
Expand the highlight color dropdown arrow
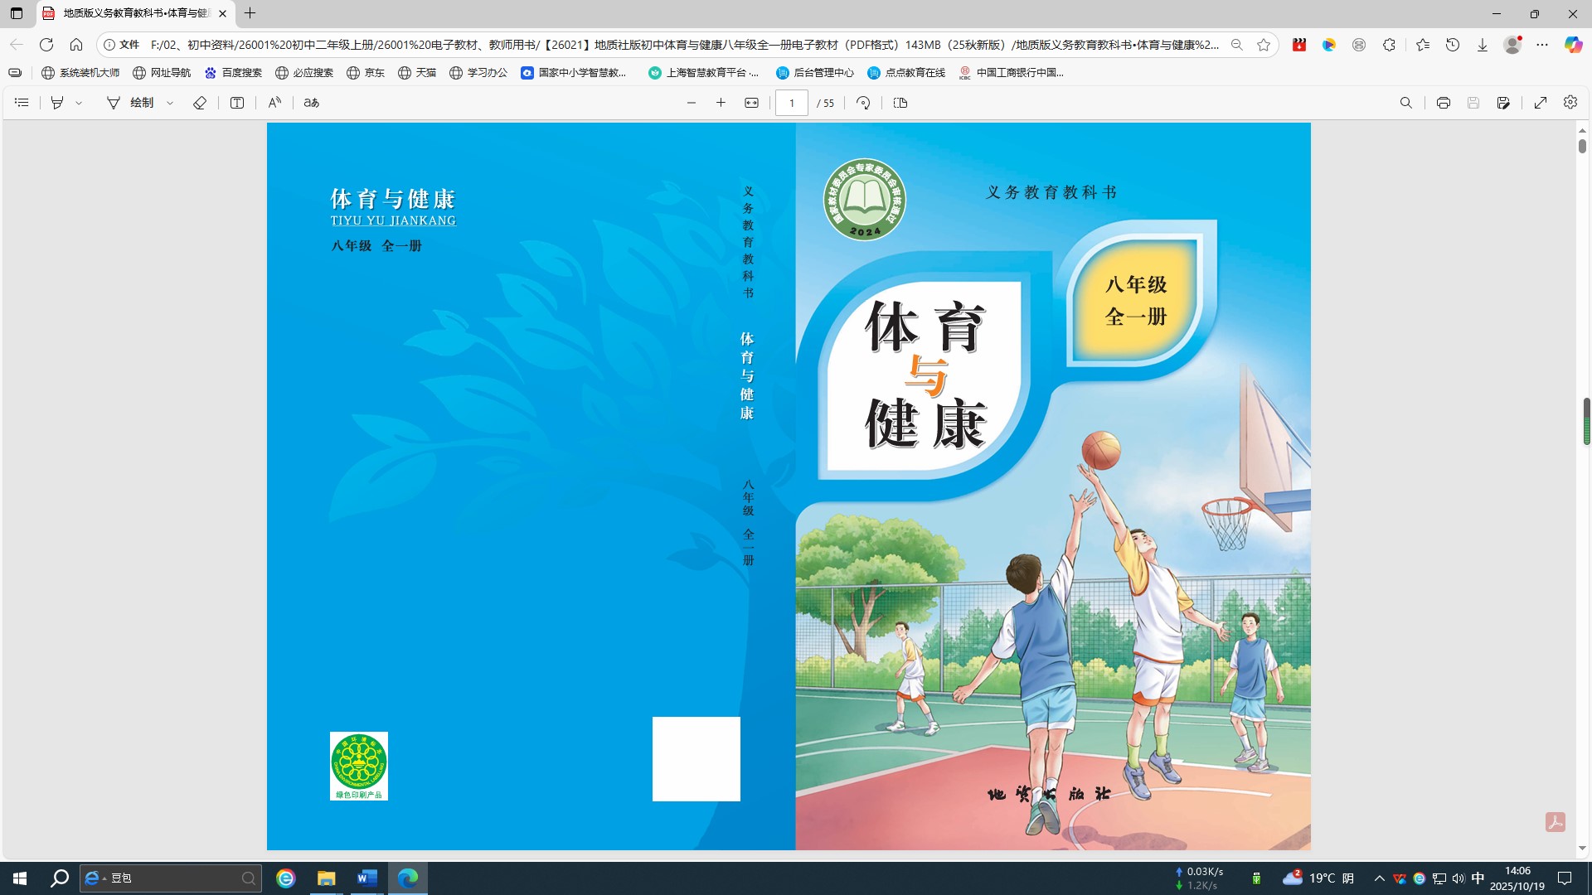(x=79, y=103)
